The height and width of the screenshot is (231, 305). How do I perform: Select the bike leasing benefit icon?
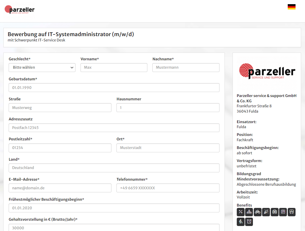click(257, 212)
